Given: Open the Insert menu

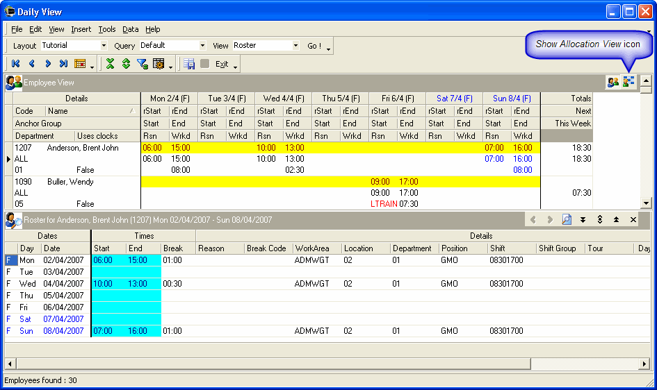Looking at the screenshot, I should coord(81,29).
